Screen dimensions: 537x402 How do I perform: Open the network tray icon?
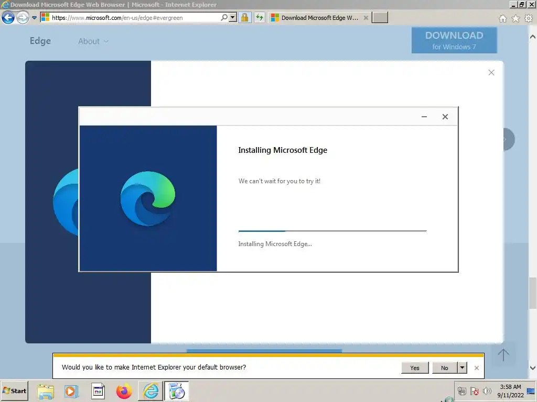click(461, 391)
